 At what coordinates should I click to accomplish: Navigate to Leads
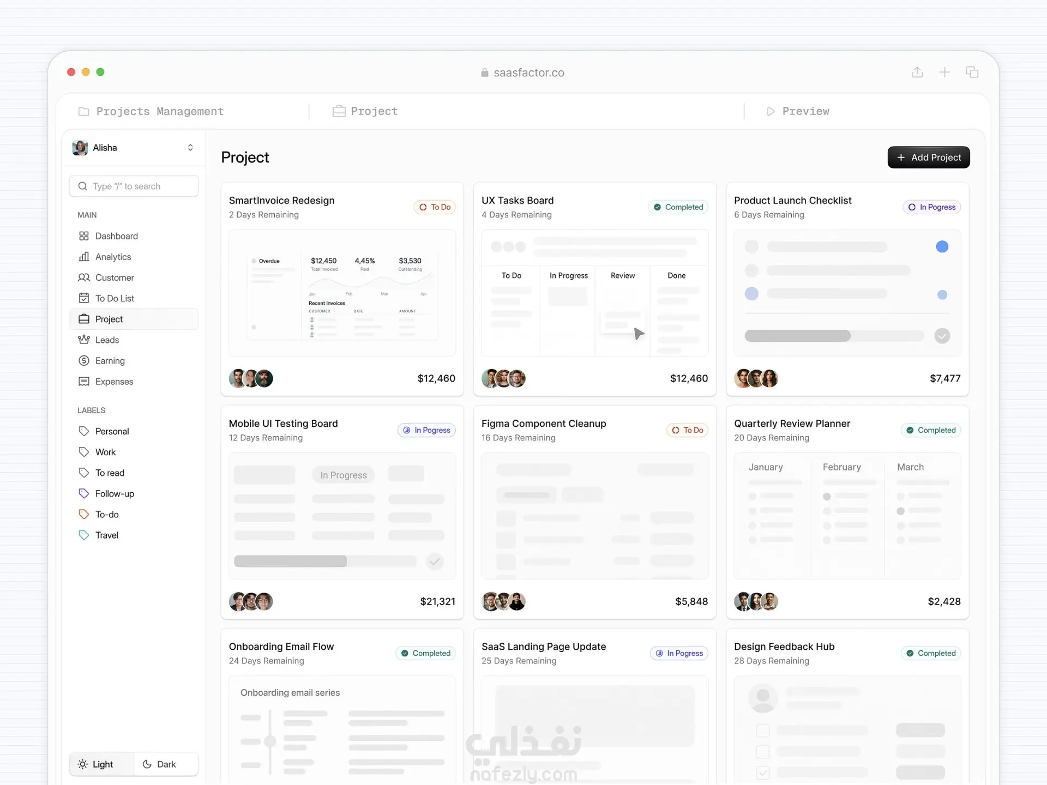(x=134, y=340)
